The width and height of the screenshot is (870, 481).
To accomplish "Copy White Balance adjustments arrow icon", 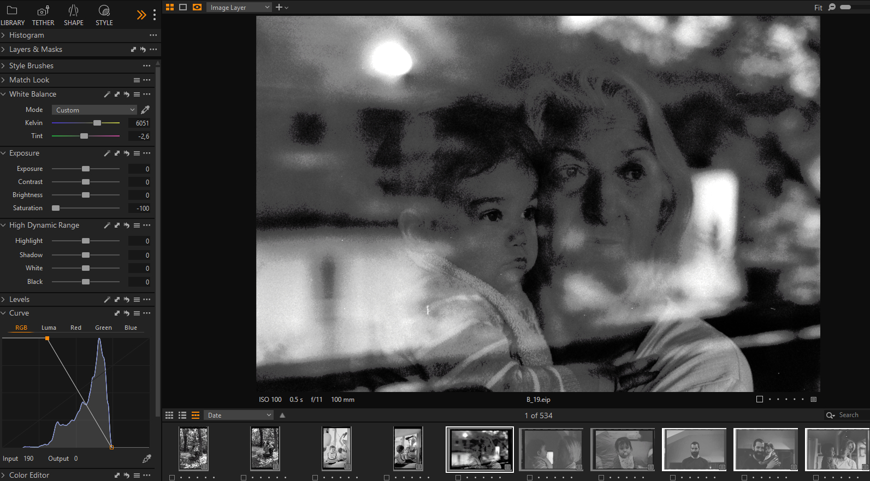I will tap(117, 94).
